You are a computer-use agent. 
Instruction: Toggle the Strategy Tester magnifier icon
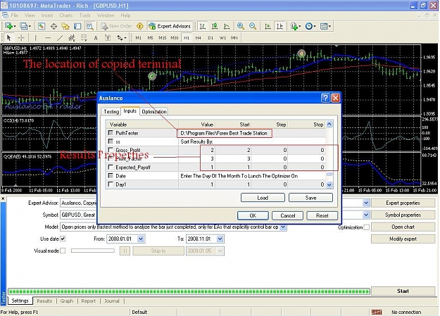[x=90, y=26]
